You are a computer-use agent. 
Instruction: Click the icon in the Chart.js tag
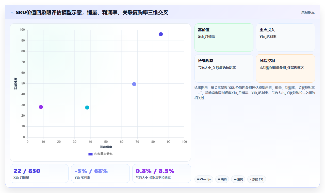coord(198,179)
